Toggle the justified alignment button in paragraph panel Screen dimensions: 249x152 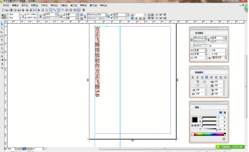[206, 77]
